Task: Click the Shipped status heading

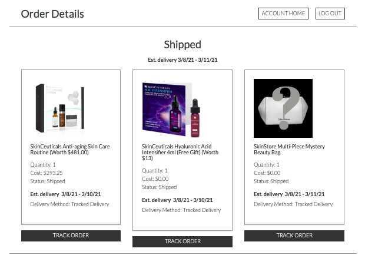Action: click(182, 45)
